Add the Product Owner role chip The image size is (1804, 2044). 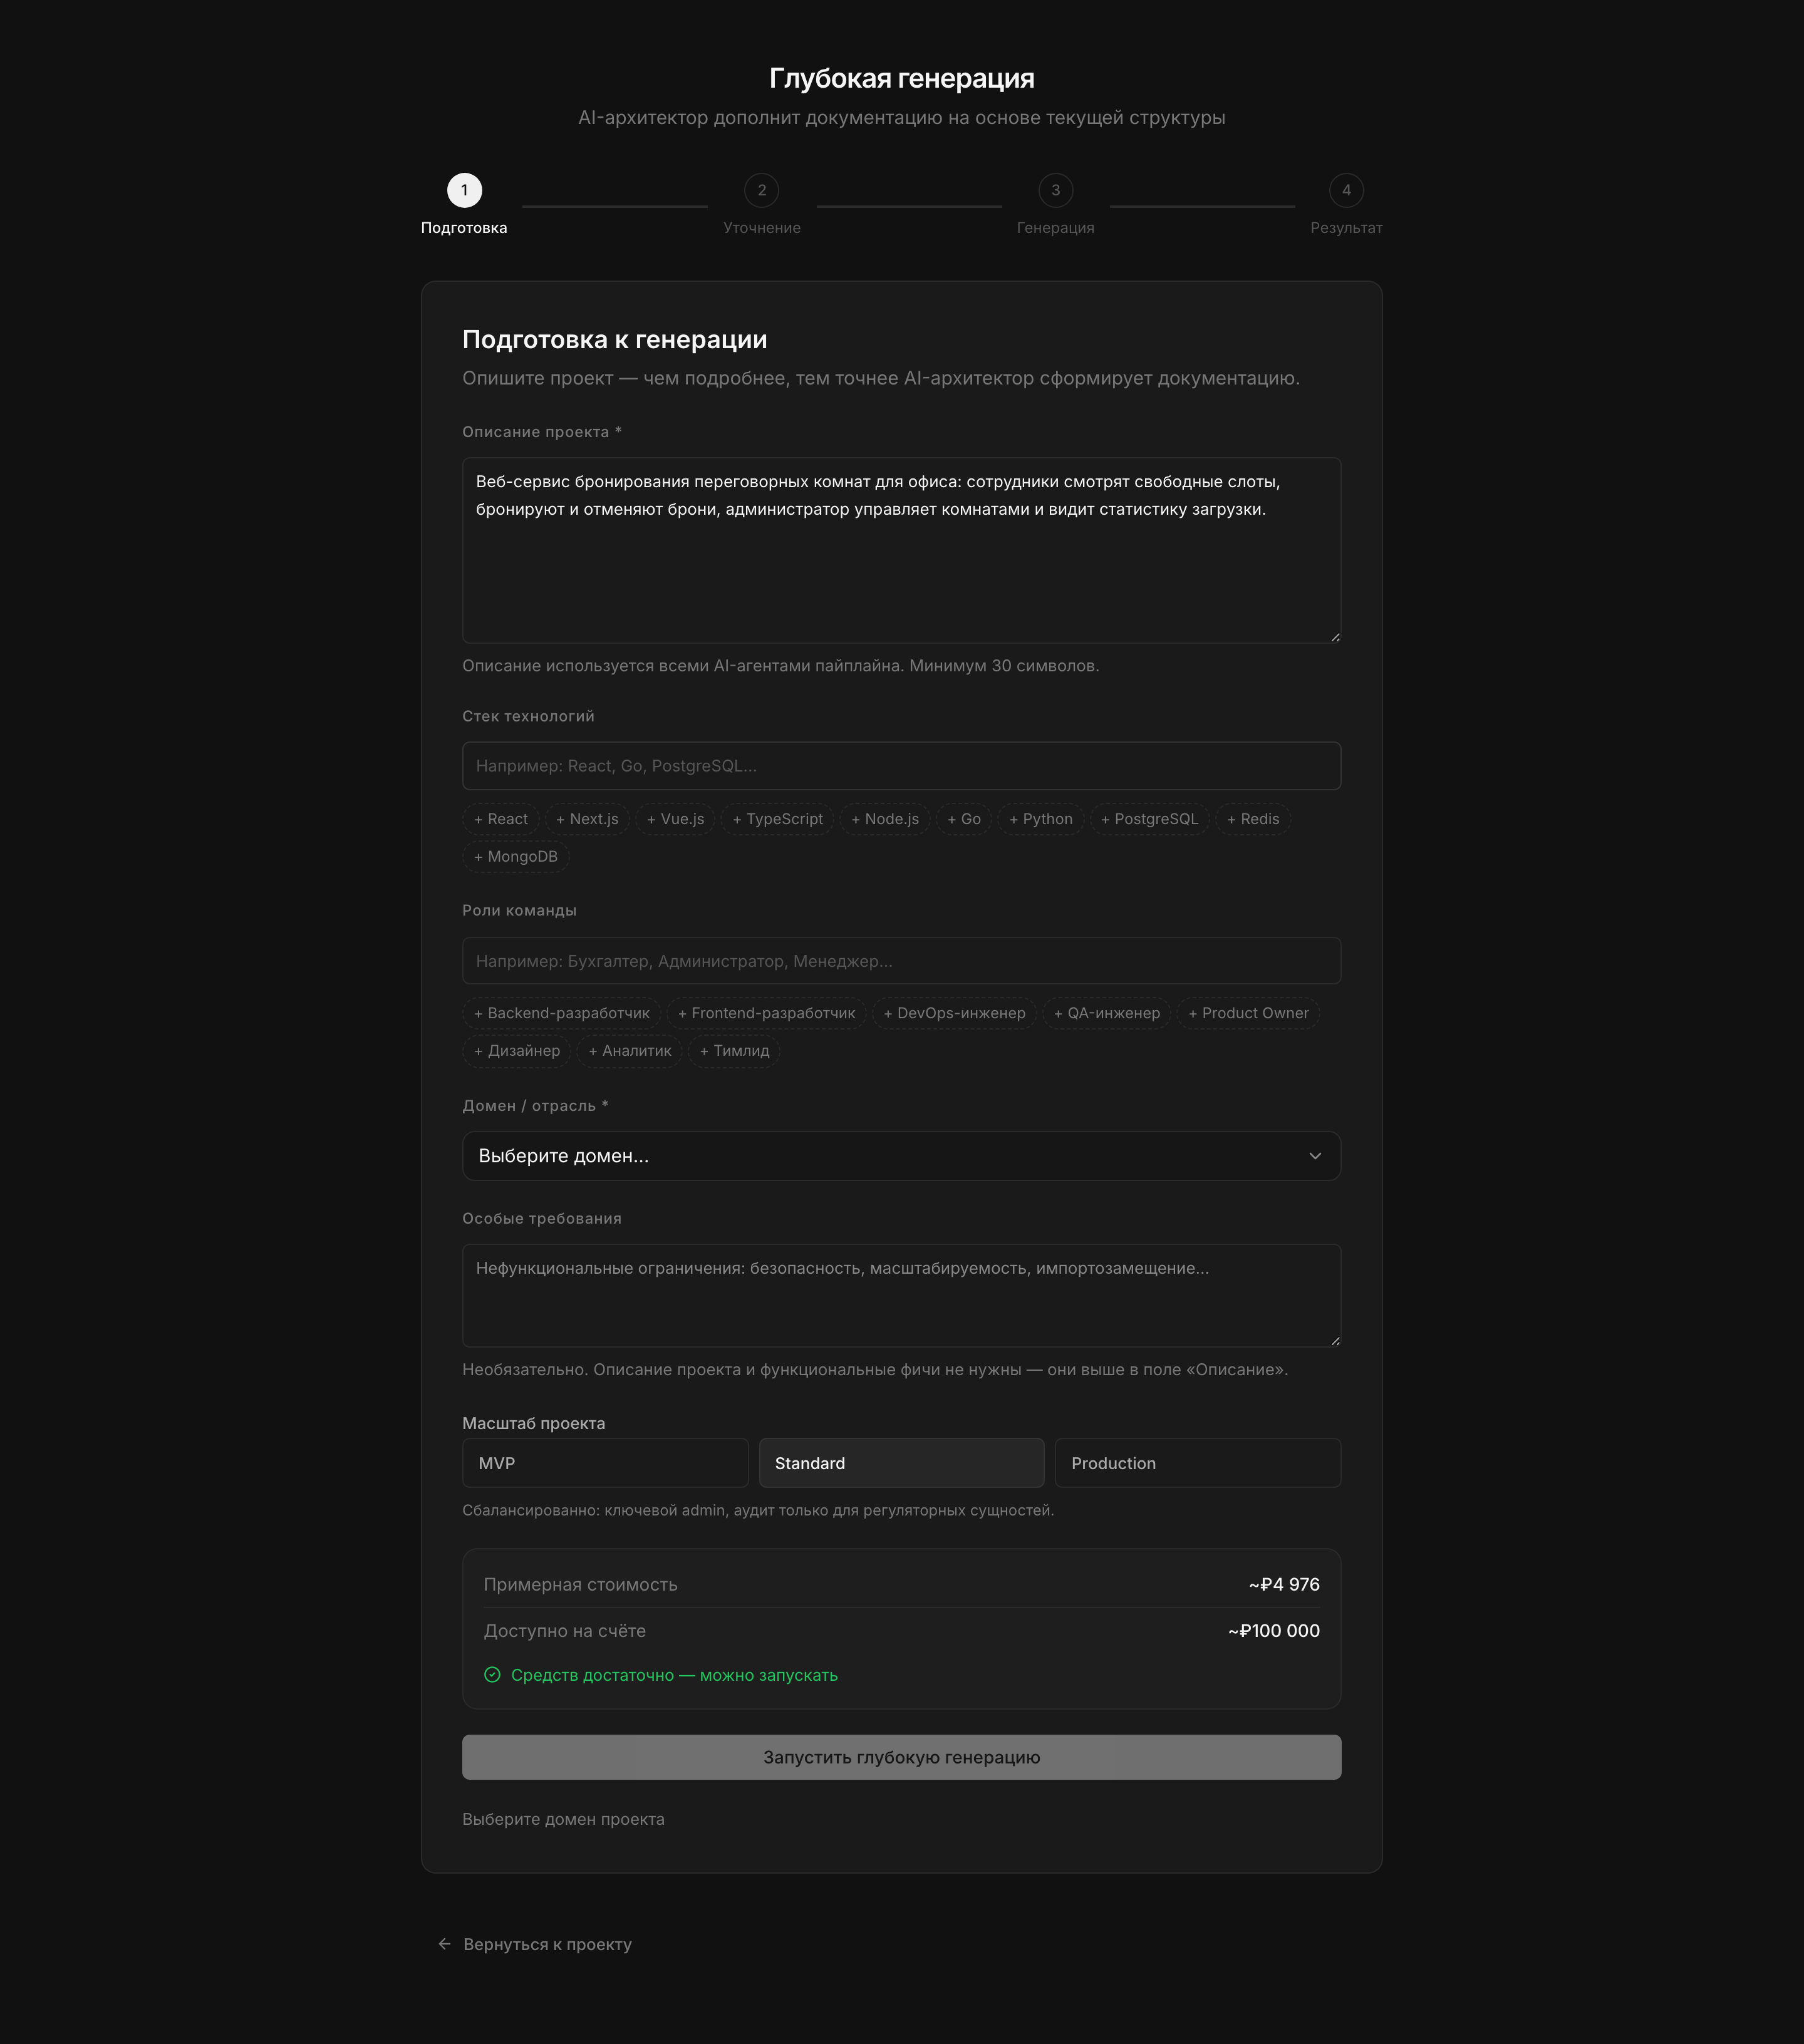1249,1013
